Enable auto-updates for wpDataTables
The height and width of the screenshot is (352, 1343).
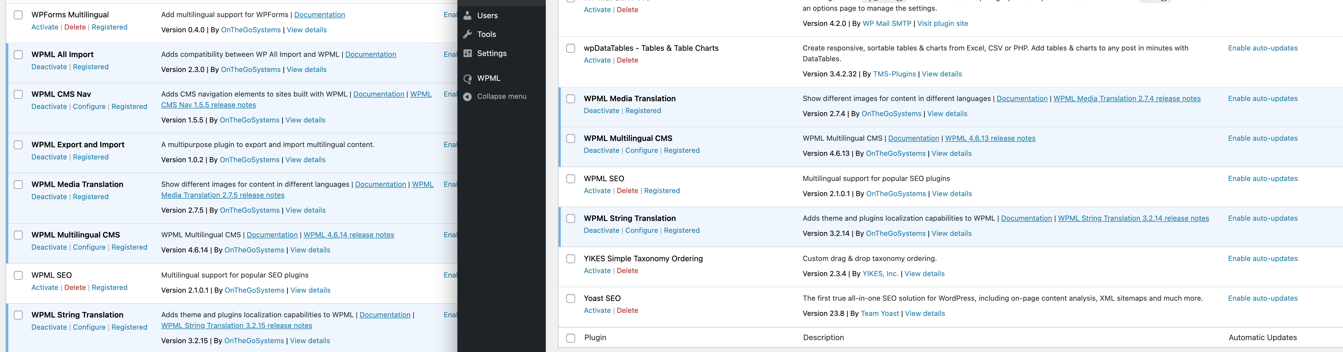pyautogui.click(x=1263, y=48)
